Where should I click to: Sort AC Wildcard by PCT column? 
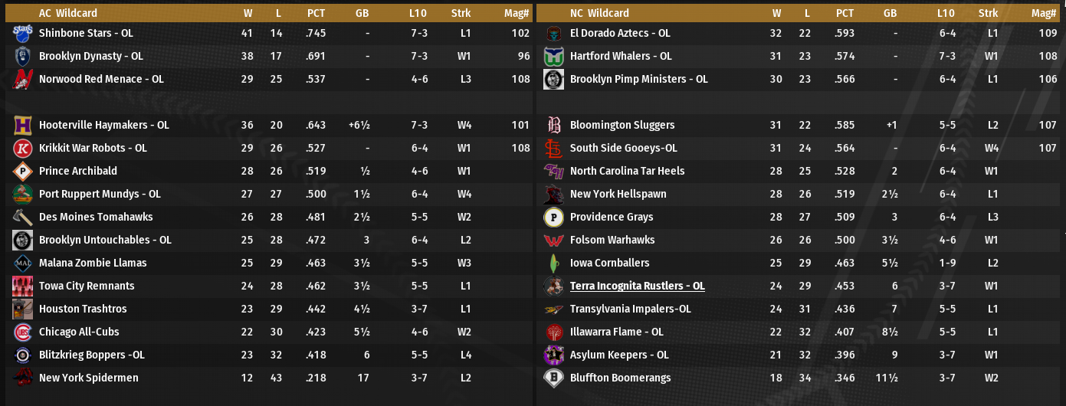tap(316, 13)
